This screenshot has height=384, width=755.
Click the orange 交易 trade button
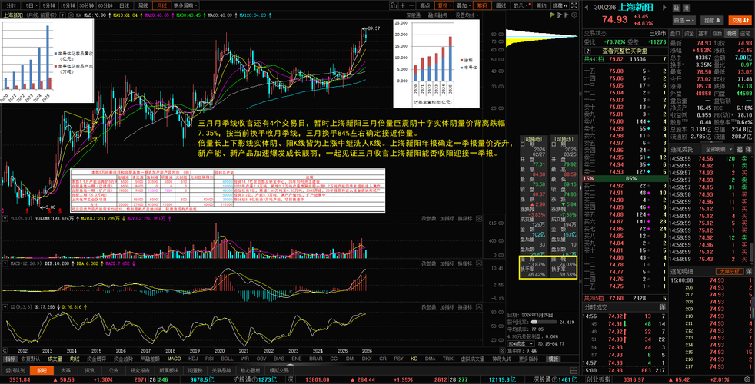pyautogui.click(x=739, y=20)
